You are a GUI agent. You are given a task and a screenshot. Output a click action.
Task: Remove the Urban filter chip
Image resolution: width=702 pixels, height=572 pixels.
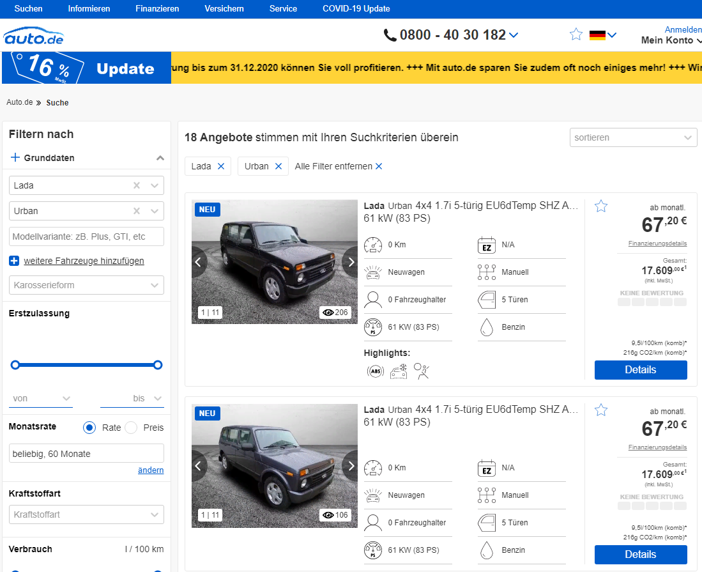click(x=278, y=166)
